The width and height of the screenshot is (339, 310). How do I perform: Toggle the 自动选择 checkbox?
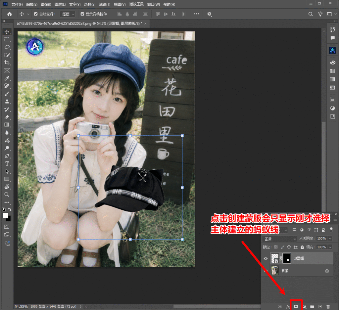(36, 14)
